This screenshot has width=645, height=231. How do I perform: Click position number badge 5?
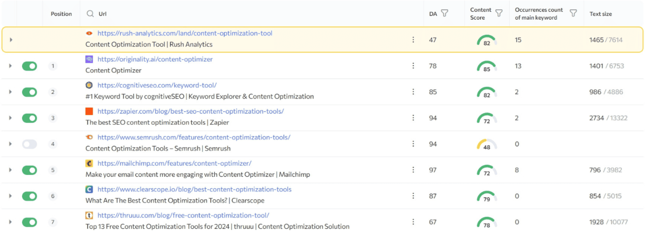(53, 170)
